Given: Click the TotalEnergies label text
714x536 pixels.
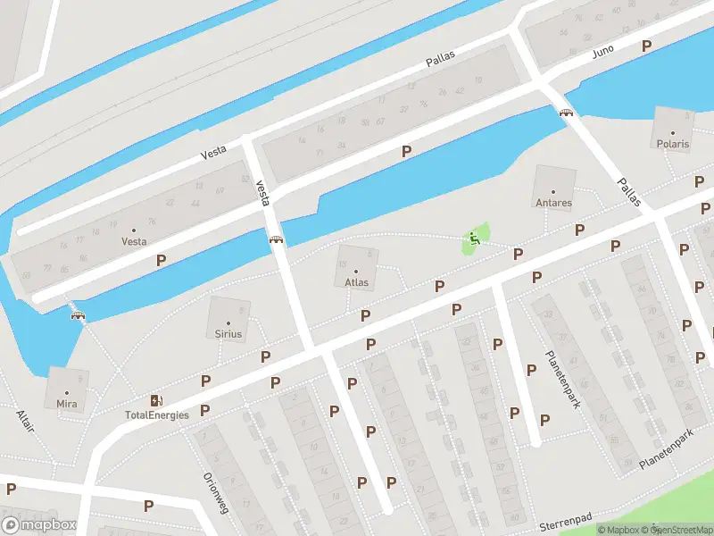Looking at the screenshot, I should (x=157, y=415).
